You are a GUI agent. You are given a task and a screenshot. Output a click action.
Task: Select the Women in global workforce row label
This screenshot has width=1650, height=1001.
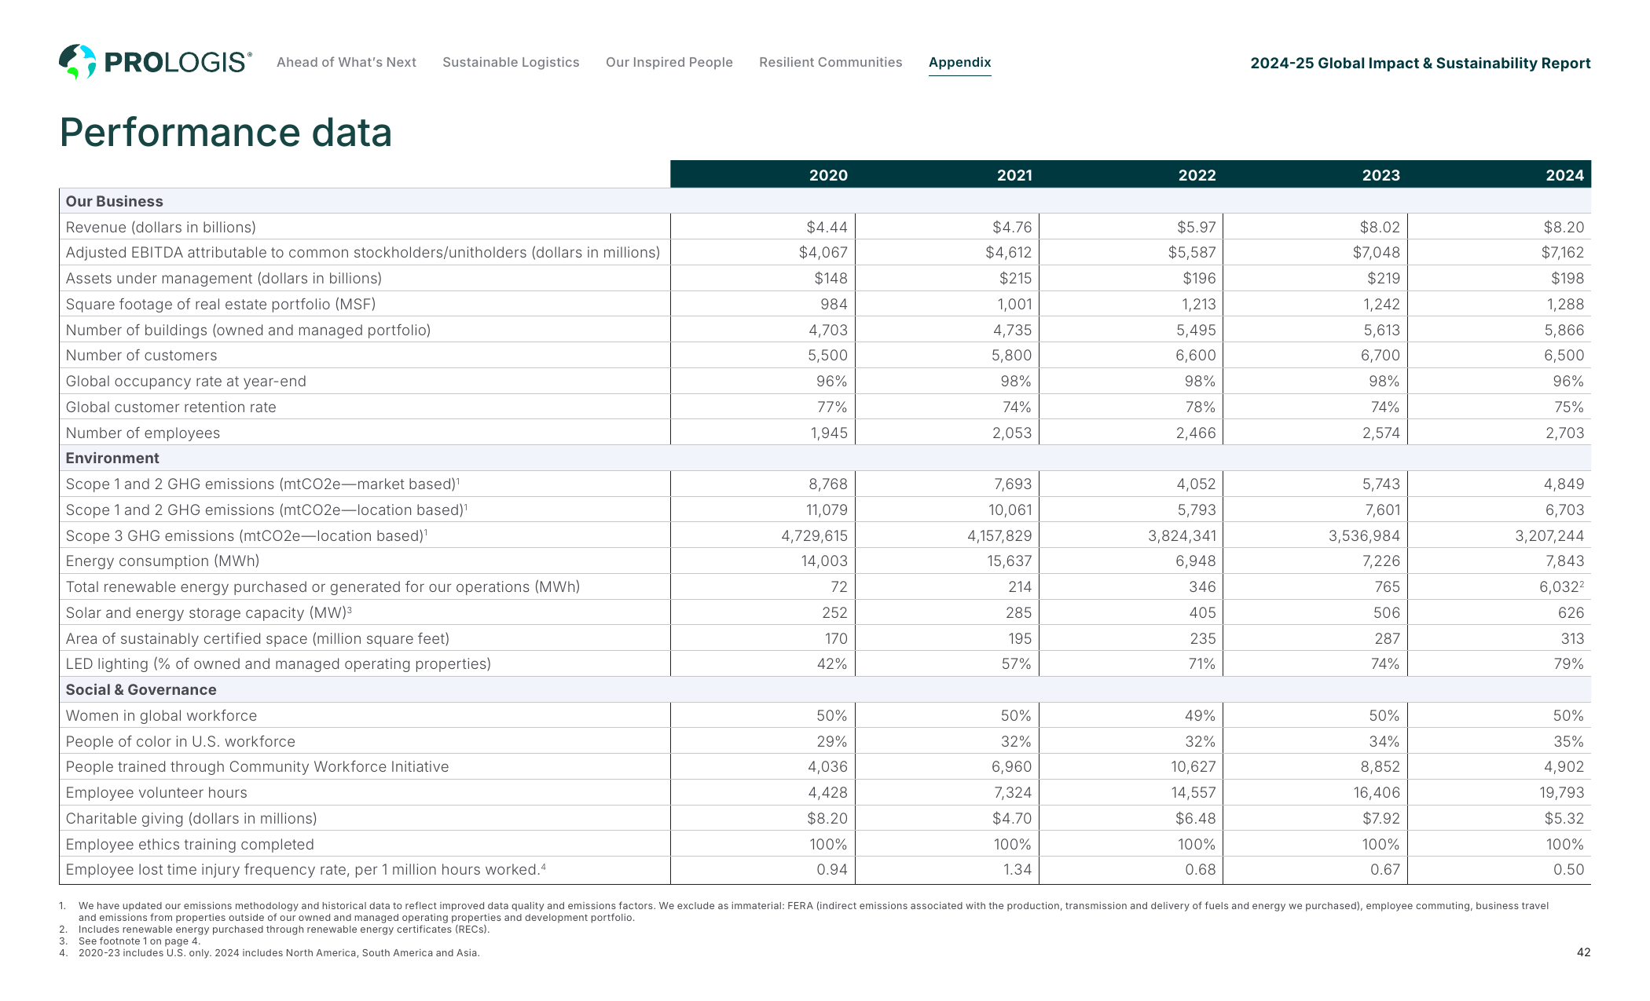coord(161,715)
